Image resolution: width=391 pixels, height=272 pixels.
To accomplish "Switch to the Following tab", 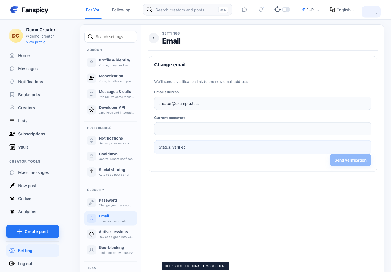I will 121,10.
